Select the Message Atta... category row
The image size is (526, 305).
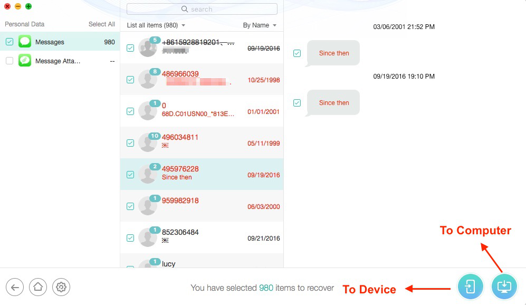pyautogui.click(x=60, y=61)
